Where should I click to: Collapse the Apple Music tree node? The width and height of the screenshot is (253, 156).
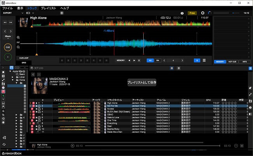[10, 71]
